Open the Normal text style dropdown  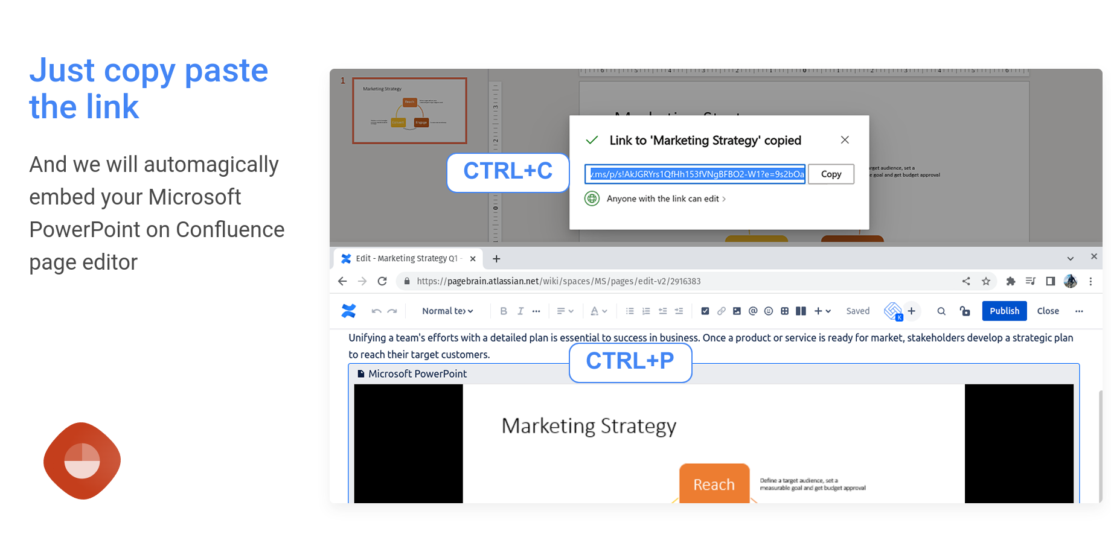pyautogui.click(x=447, y=311)
